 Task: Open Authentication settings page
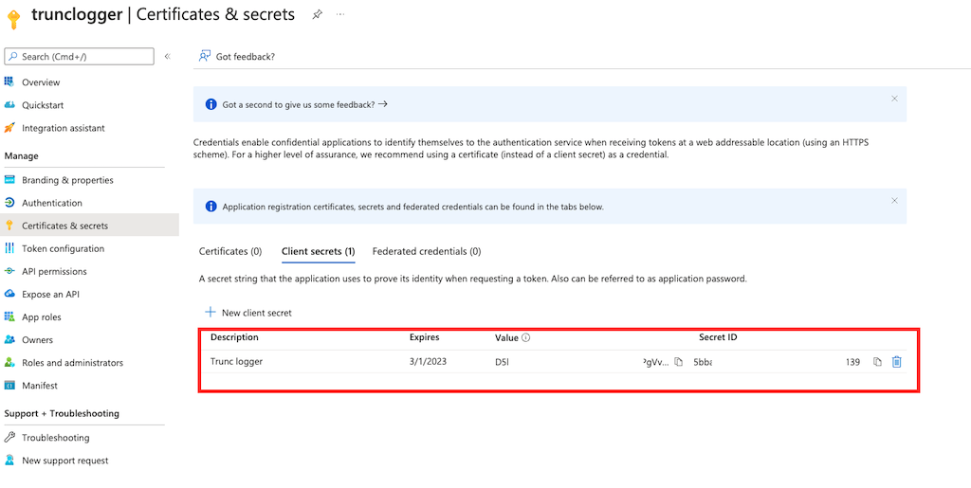[52, 203]
